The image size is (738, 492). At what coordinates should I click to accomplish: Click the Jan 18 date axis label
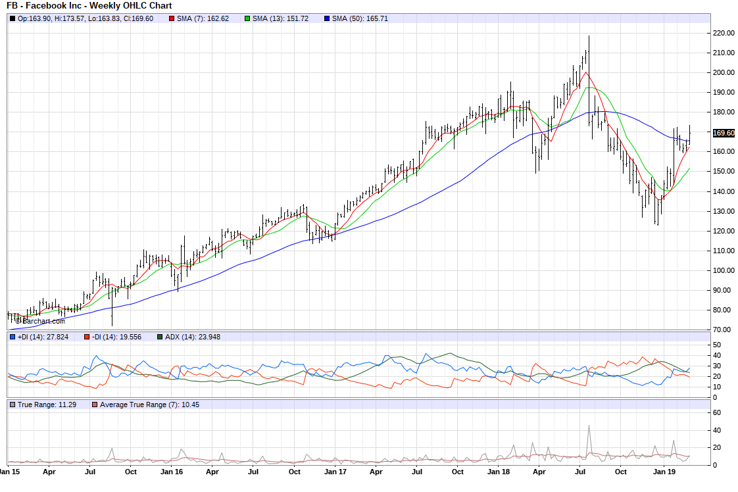[x=499, y=472]
